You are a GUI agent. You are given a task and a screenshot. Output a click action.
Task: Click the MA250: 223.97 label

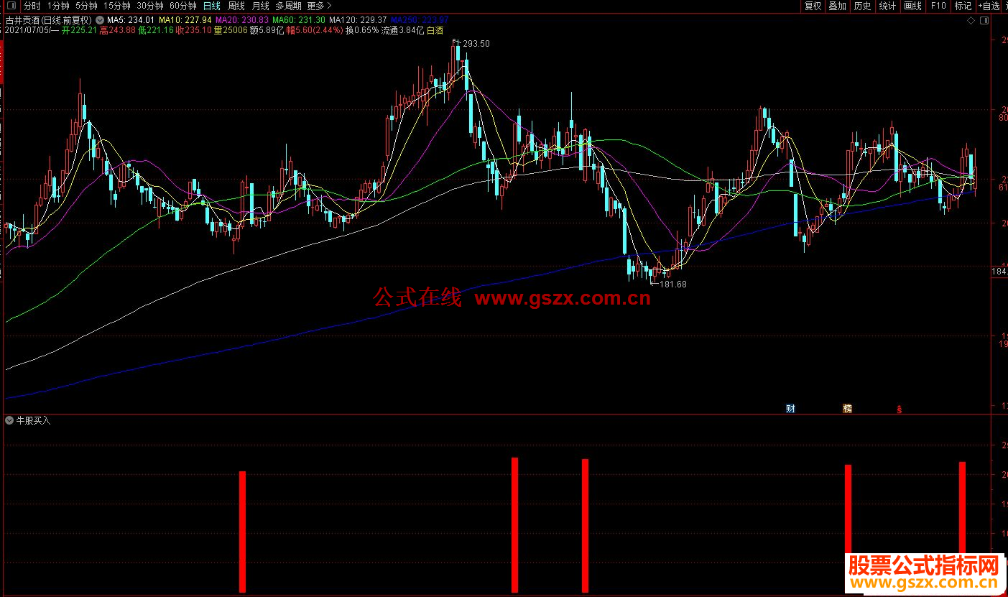[420, 20]
